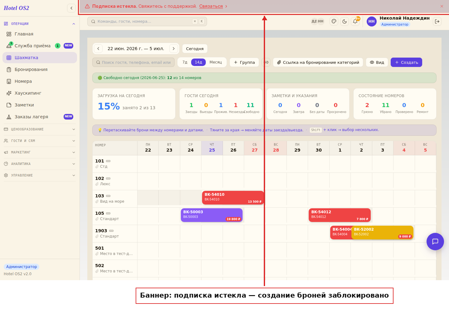The image size is (449, 311).
Task: Switch view to Месяц period
Action: pyautogui.click(x=215, y=62)
